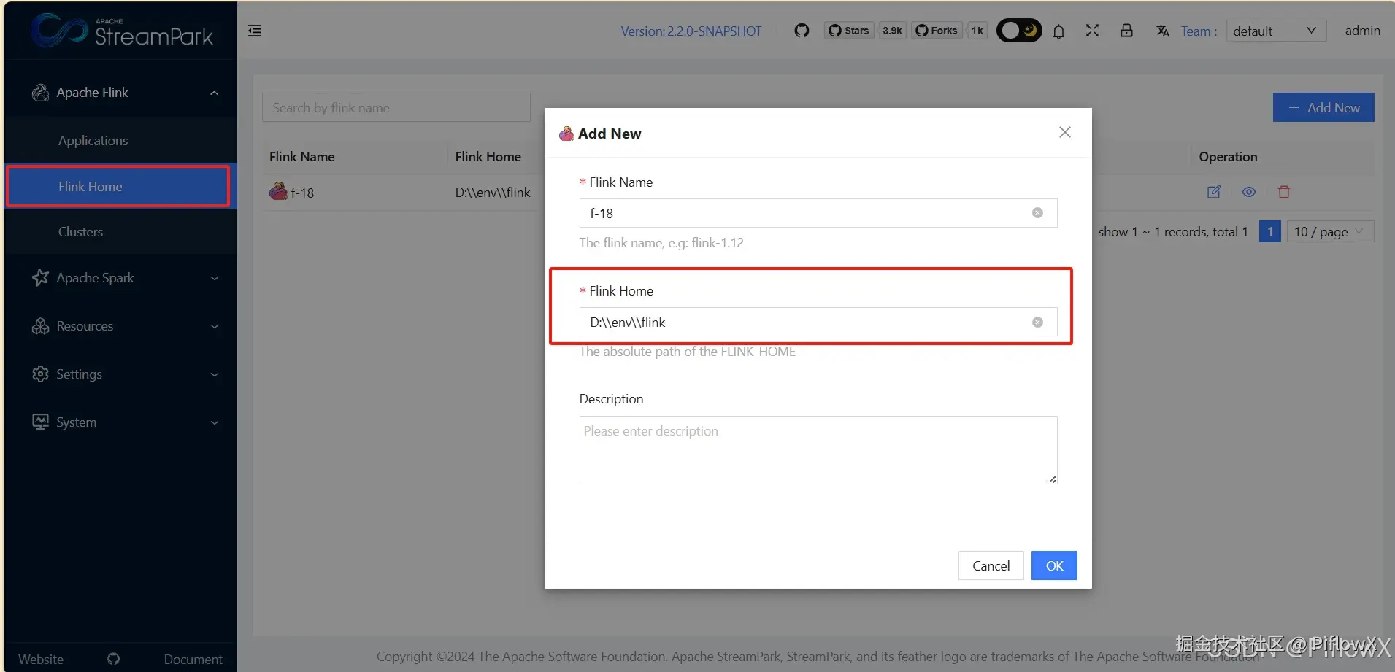Click the edit icon for f-18
The width and height of the screenshot is (1395, 672).
coord(1213,192)
